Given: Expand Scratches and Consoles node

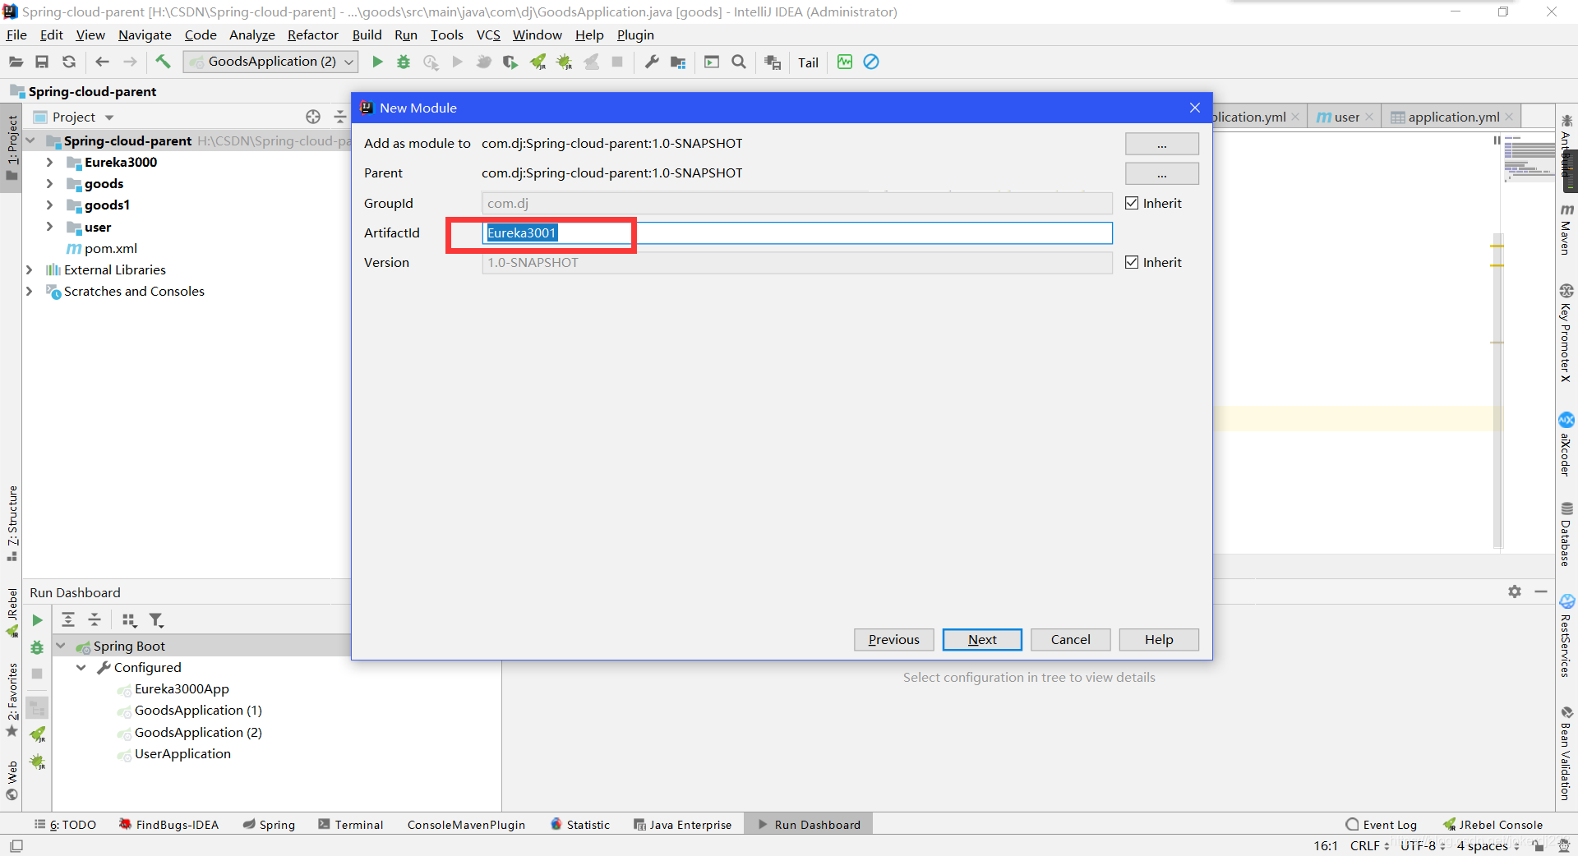Looking at the screenshot, I should pyautogui.click(x=30, y=291).
